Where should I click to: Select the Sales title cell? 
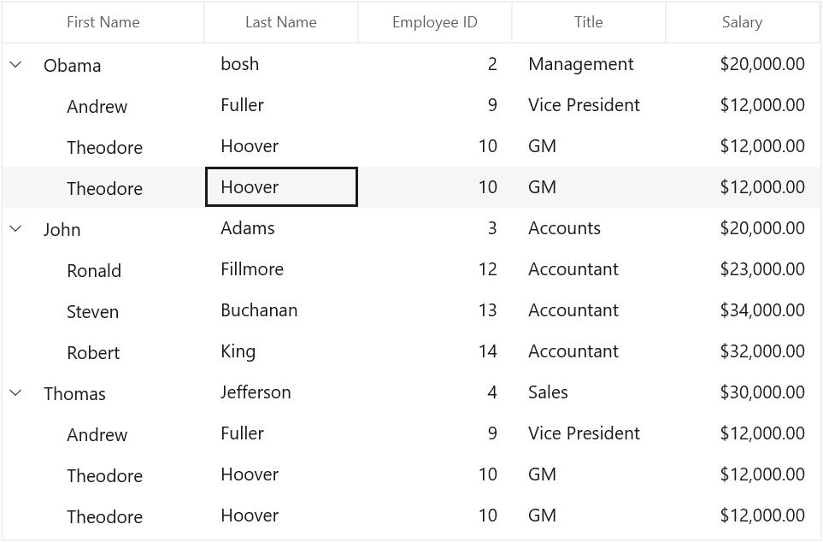tap(588, 392)
